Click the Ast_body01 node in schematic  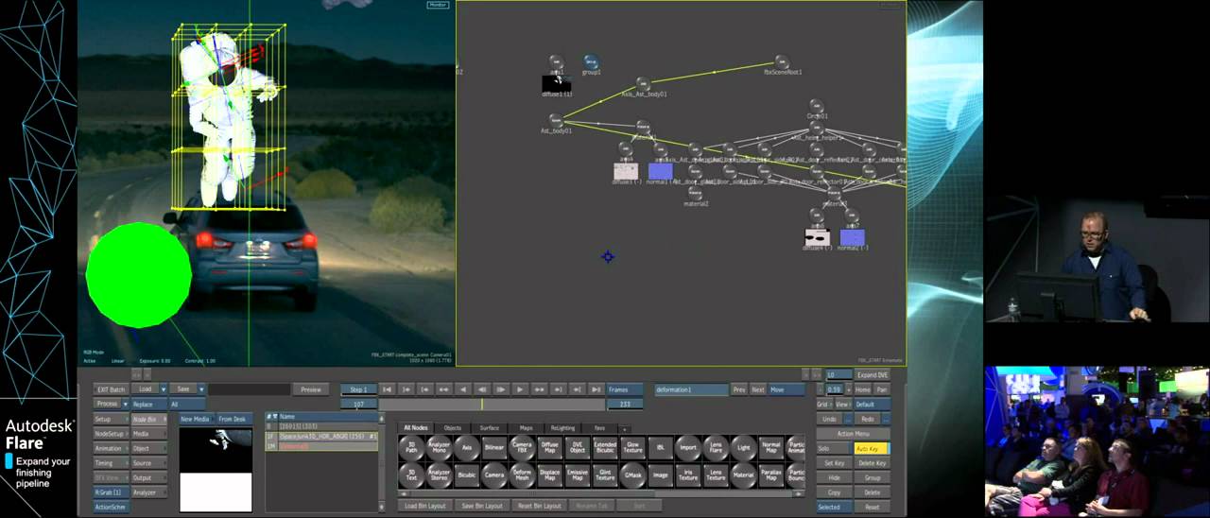coord(556,123)
